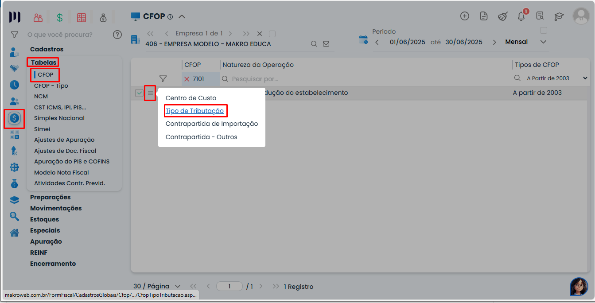
Task: Collapse the CFOP title chevron
Action: pyautogui.click(x=182, y=17)
